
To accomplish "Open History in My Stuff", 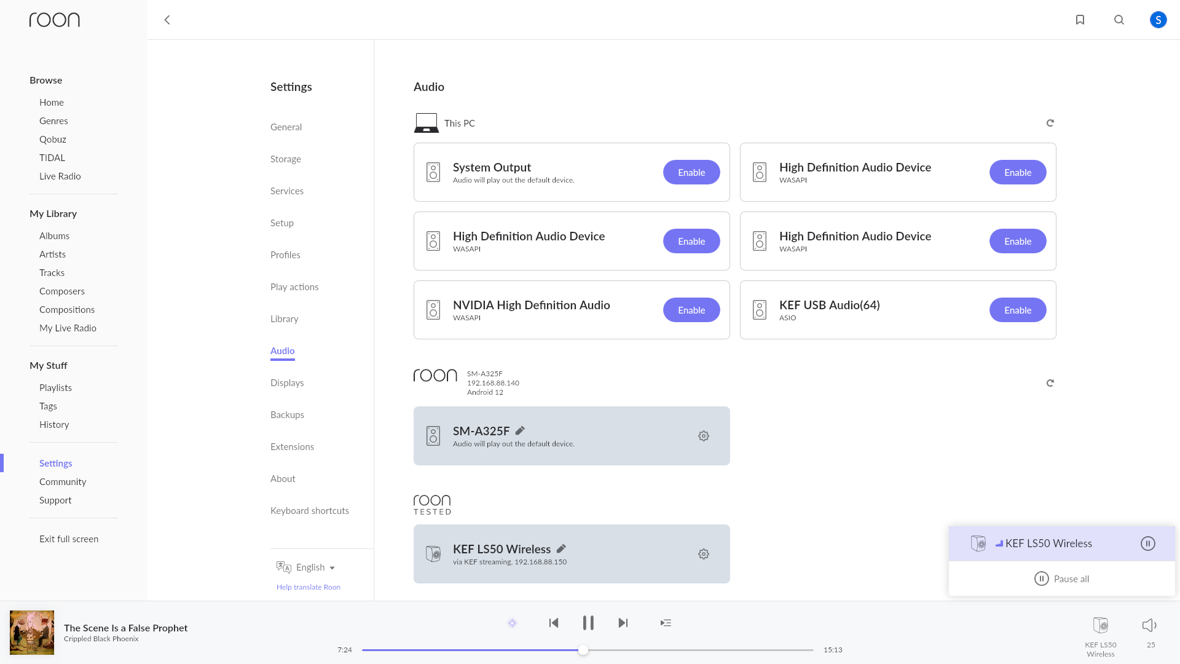I will 54,425.
